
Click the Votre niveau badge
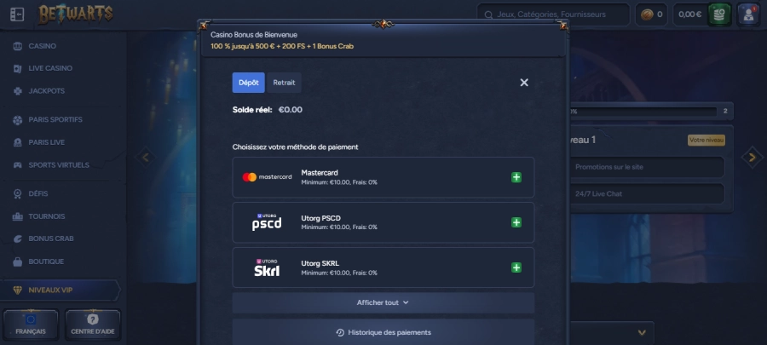[706, 141]
